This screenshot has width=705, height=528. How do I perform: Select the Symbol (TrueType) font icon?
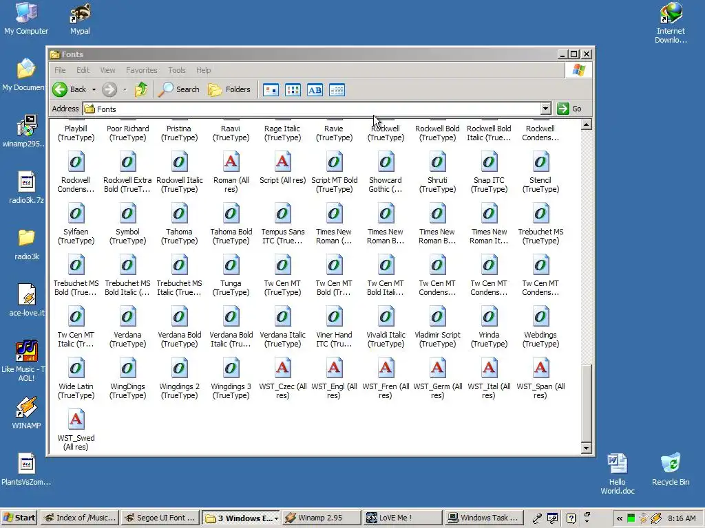[127, 214]
